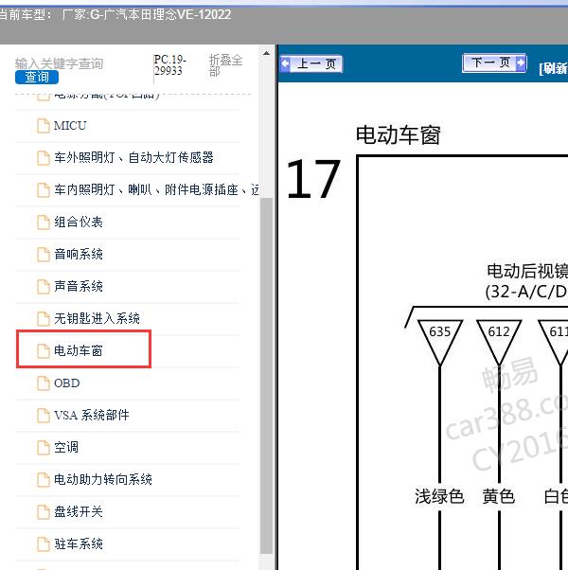The width and height of the screenshot is (568, 570).
Task: Click the document icon beside 组合仪表
Action: pos(44,223)
